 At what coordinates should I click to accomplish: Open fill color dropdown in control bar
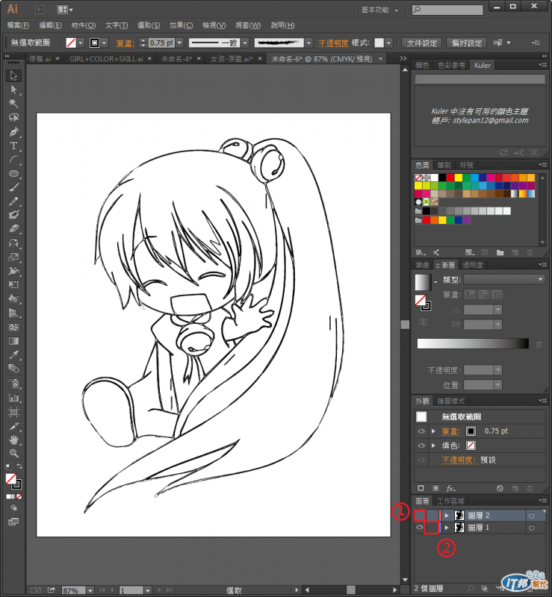81,43
